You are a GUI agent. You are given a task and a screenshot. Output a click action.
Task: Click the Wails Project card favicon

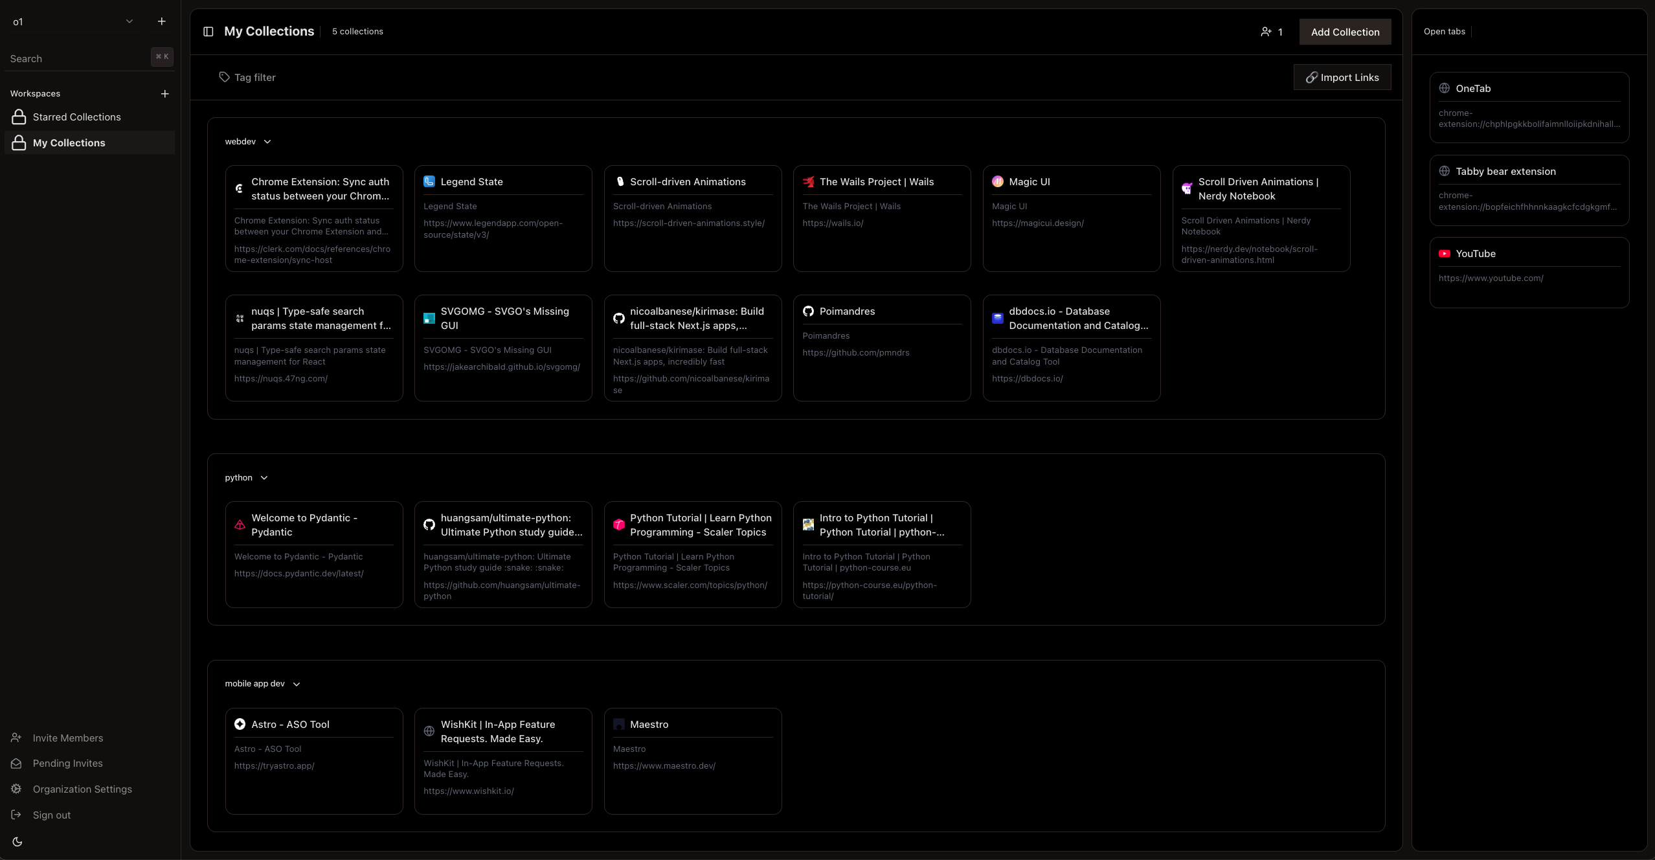click(x=808, y=182)
